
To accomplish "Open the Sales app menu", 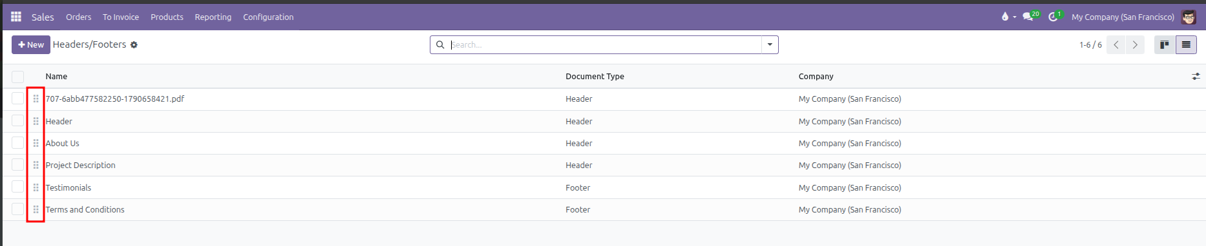I will [x=43, y=17].
